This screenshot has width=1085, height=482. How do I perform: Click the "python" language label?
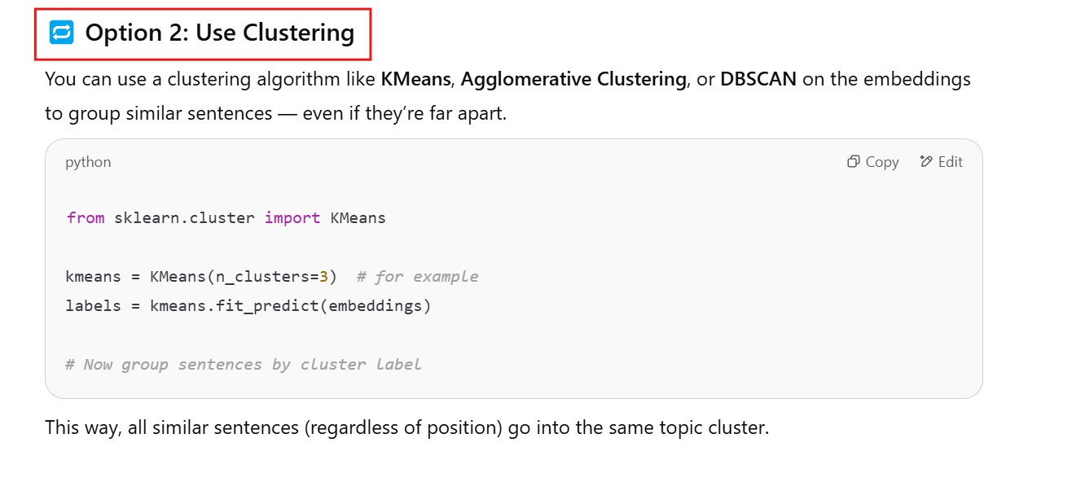88,162
